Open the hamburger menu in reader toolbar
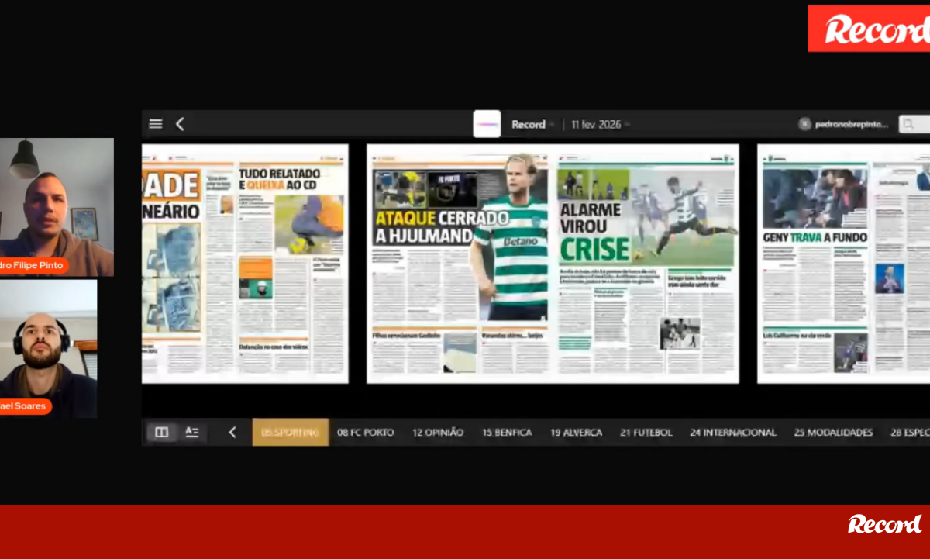Image resolution: width=930 pixels, height=559 pixels. tap(156, 124)
